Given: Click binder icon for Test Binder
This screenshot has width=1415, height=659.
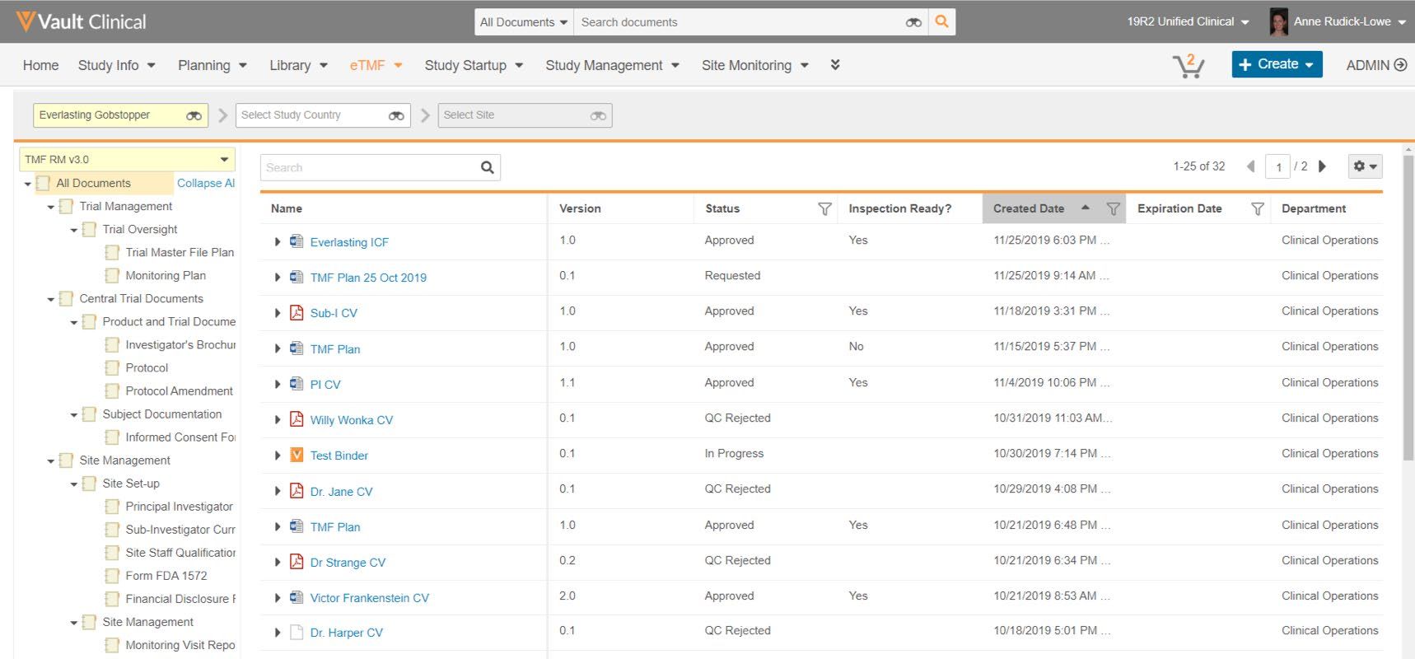Looking at the screenshot, I should 297,455.
